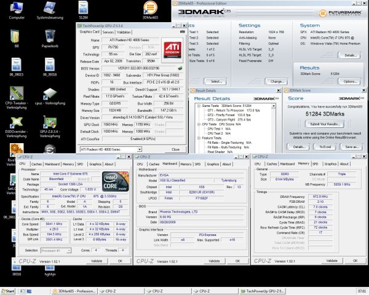Open the Papierkorb recycle bin
Viewport: 369px width, 295px height.
point(50,39)
